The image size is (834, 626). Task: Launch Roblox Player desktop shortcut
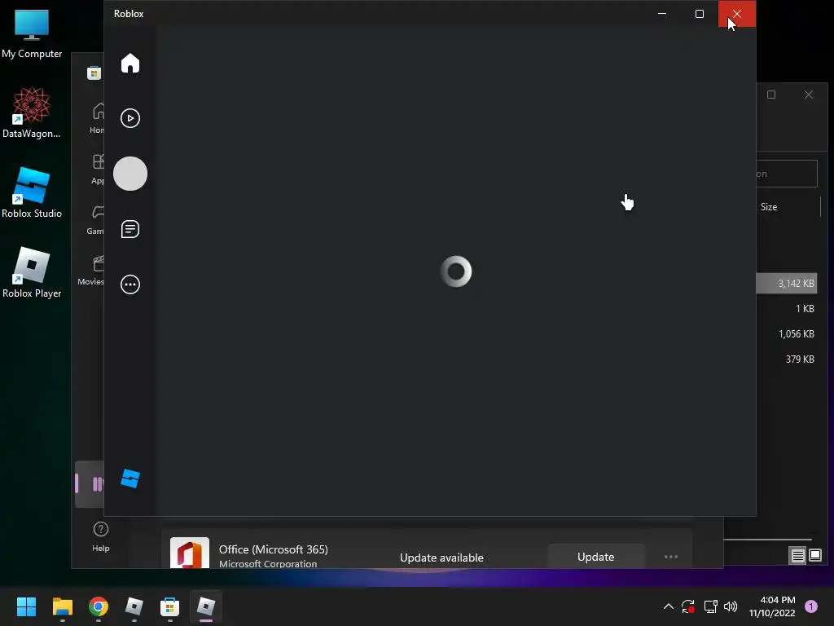(x=32, y=272)
